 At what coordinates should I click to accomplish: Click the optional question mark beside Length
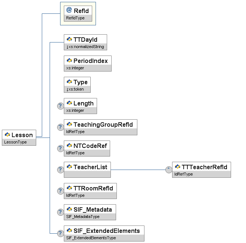coord(60,106)
